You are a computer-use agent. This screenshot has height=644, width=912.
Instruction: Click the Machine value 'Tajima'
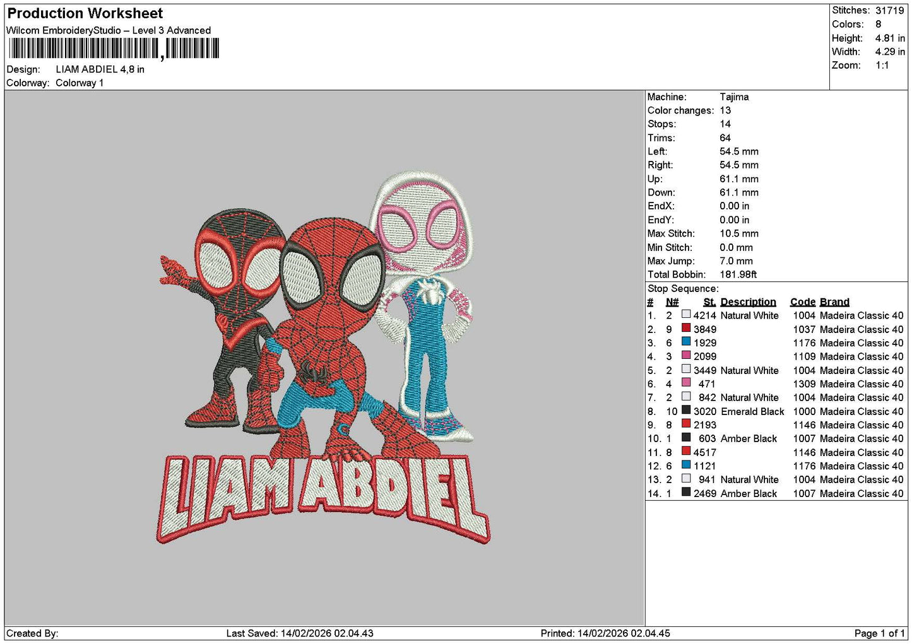pyautogui.click(x=735, y=97)
